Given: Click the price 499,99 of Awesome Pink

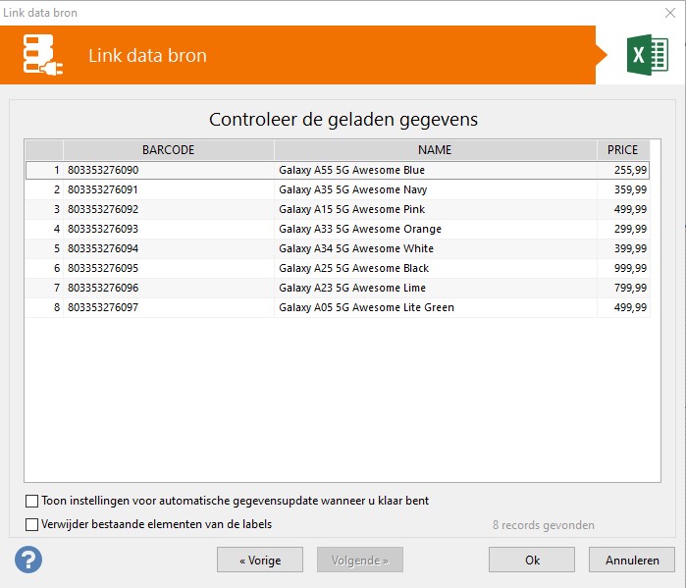Looking at the screenshot, I should coord(623,209).
